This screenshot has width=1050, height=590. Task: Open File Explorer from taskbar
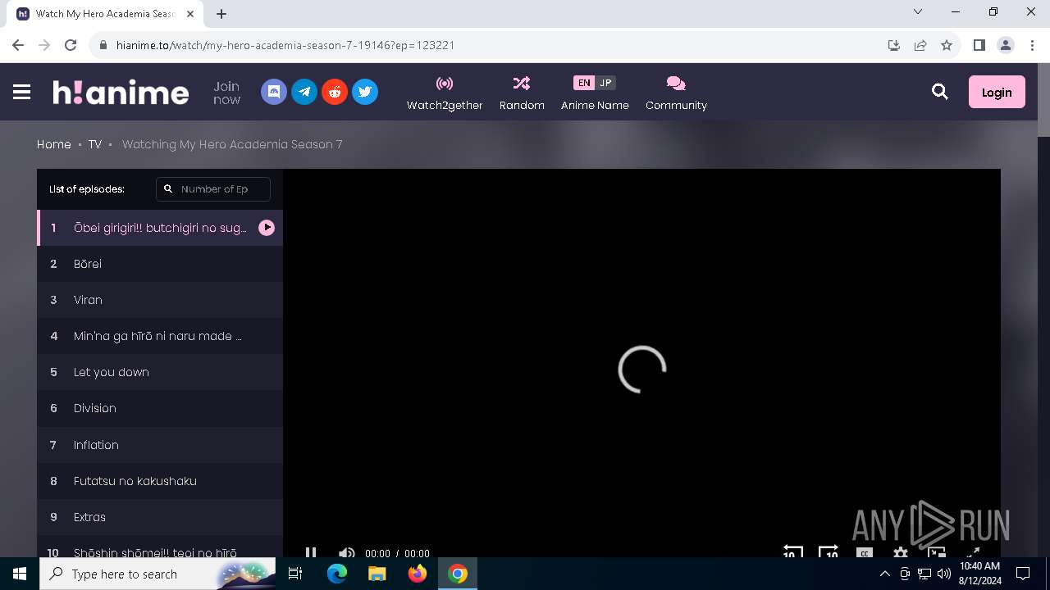click(377, 574)
